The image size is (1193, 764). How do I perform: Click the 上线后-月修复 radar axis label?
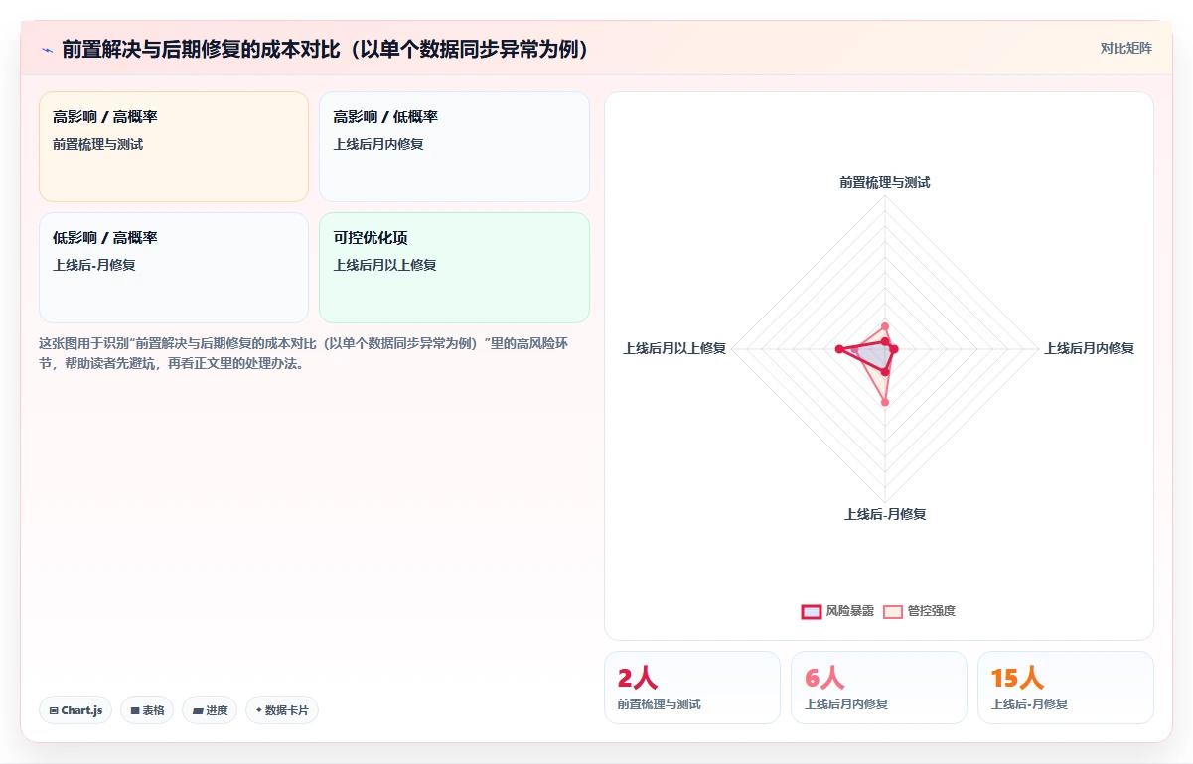pos(885,514)
